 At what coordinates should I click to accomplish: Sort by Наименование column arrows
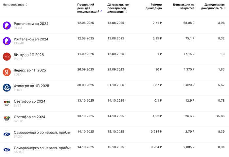(26, 5)
